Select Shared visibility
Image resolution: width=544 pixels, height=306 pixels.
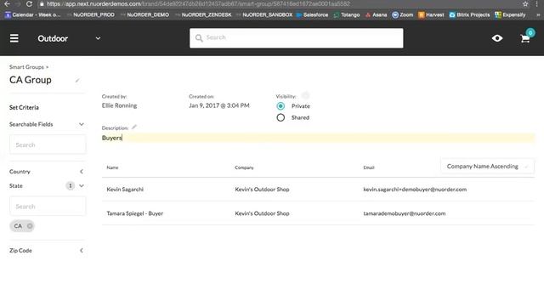click(280, 117)
